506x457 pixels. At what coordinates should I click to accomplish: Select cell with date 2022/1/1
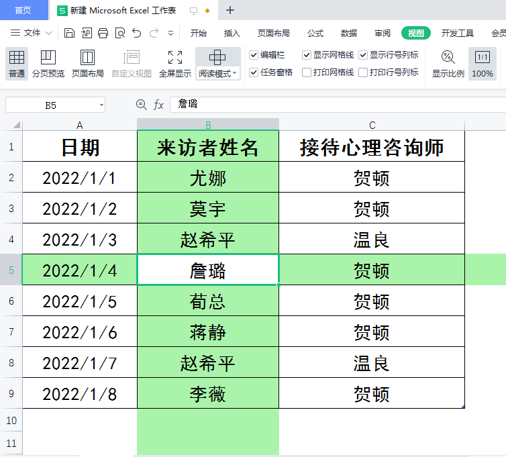pyautogui.click(x=80, y=177)
